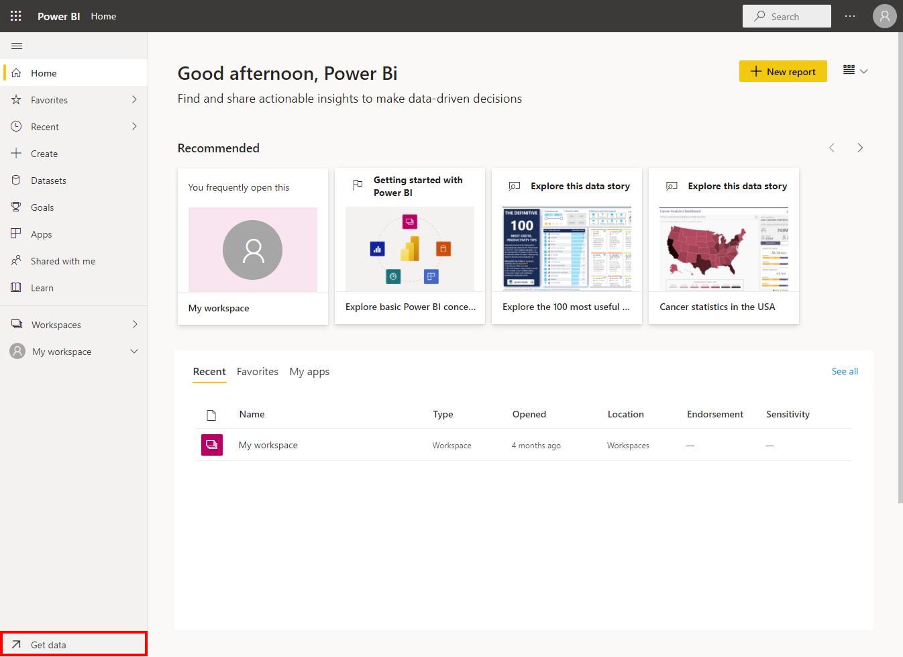Expand the Recent flyout chevron
The width and height of the screenshot is (903, 657).
[134, 127]
